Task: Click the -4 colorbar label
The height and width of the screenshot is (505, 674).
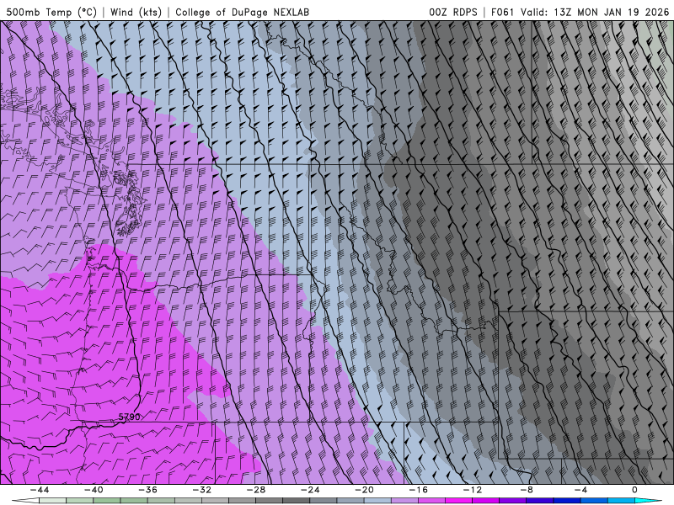Action: 580,490
